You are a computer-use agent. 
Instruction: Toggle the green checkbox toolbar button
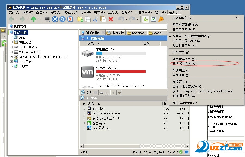point(154,19)
